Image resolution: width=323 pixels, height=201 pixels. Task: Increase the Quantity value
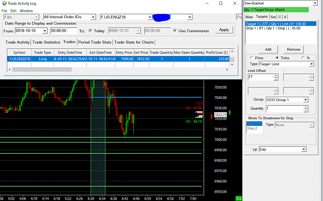pos(306,107)
